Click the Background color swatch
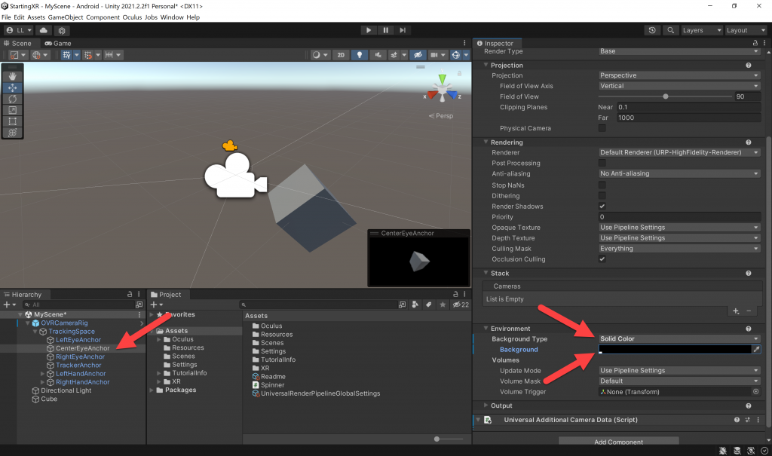This screenshot has width=772, height=456. click(x=675, y=349)
